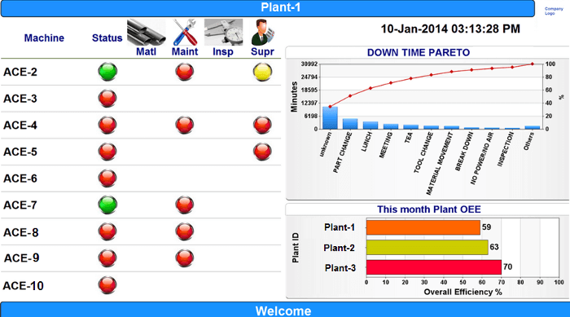This screenshot has height=317, width=570.
Task: Click ACE-5 red status light
Action: coord(107,152)
